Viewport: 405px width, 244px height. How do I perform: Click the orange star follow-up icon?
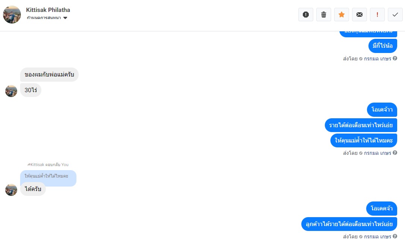(342, 15)
